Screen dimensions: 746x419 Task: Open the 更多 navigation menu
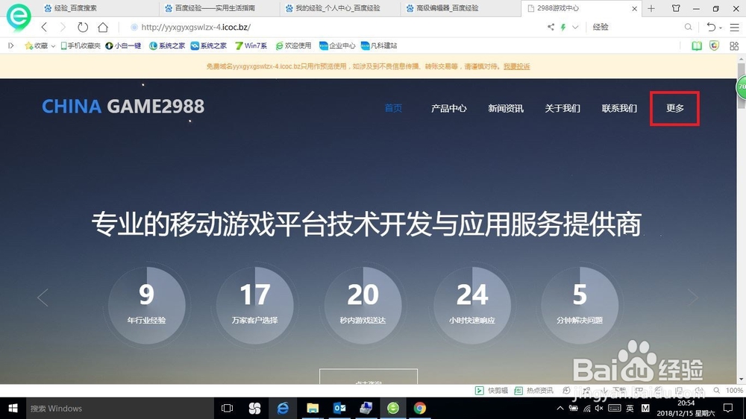tap(674, 108)
